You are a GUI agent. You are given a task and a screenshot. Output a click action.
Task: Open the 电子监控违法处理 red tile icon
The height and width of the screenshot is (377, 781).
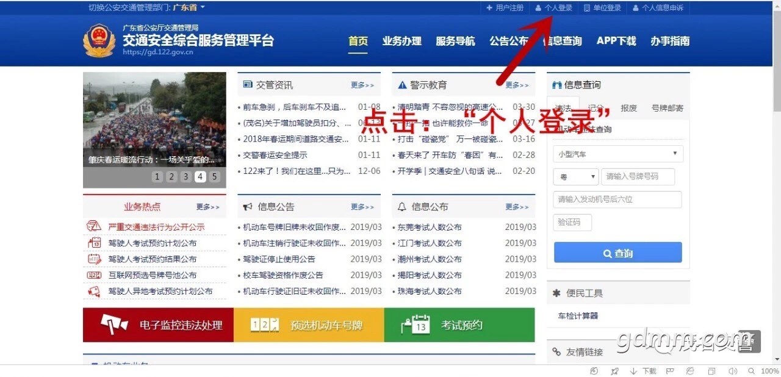[x=114, y=325]
